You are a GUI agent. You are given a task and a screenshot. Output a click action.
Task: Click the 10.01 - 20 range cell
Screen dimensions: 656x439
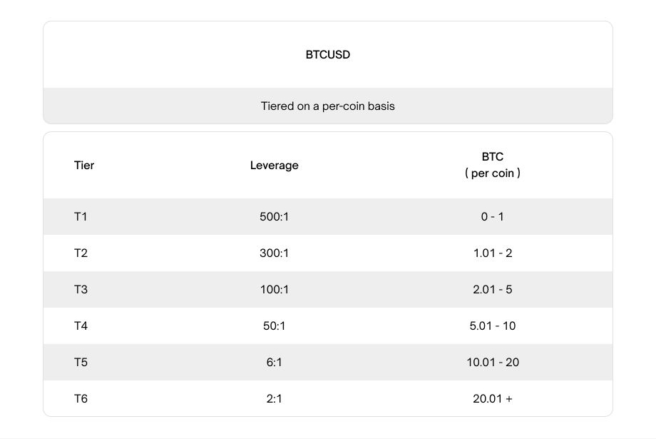click(493, 363)
